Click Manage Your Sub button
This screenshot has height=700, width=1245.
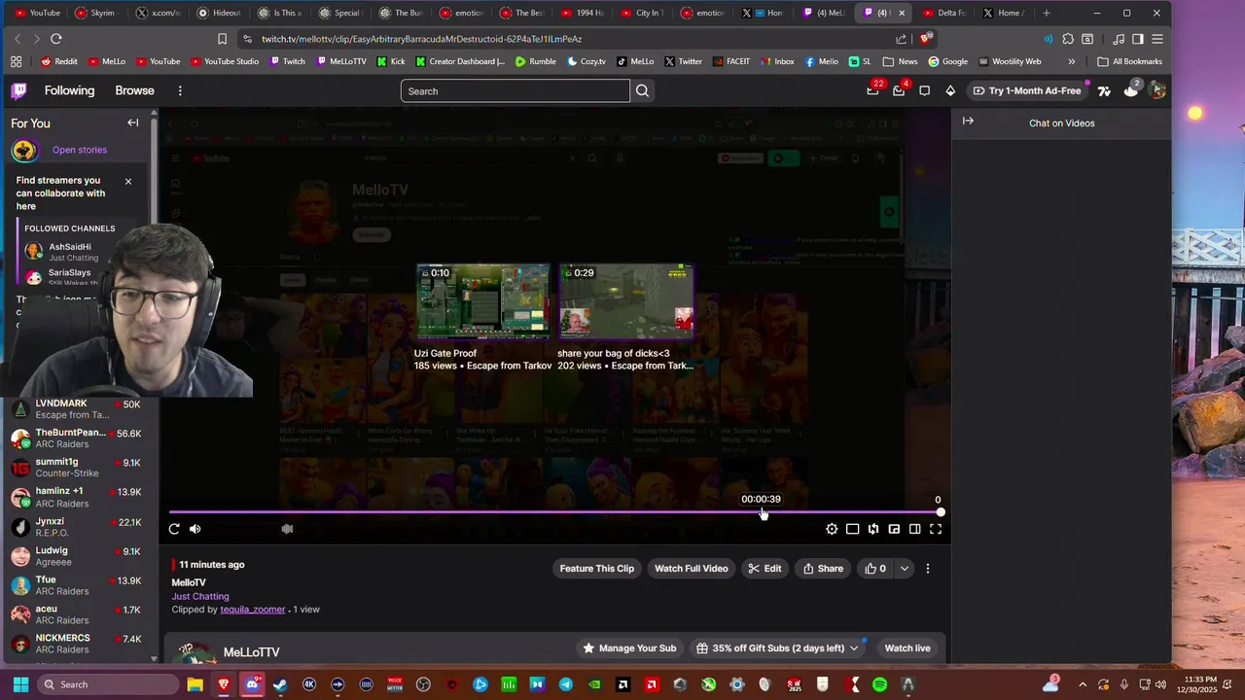(628, 648)
